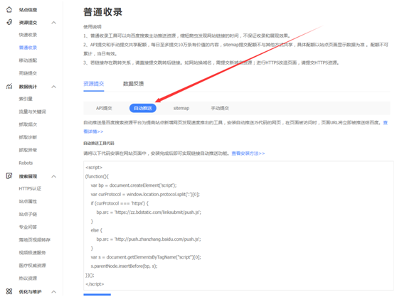Viewport: 397px width, 297px height.
Task: Select the sitemap sub-tab
Action: 181,108
